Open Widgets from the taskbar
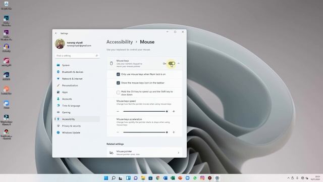The height and width of the screenshot is (182, 323). coord(128,178)
